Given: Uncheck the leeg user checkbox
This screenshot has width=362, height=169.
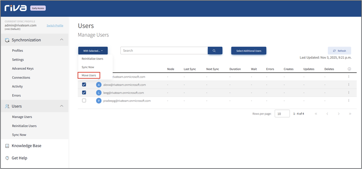Looking at the screenshot, I should tap(84, 93).
